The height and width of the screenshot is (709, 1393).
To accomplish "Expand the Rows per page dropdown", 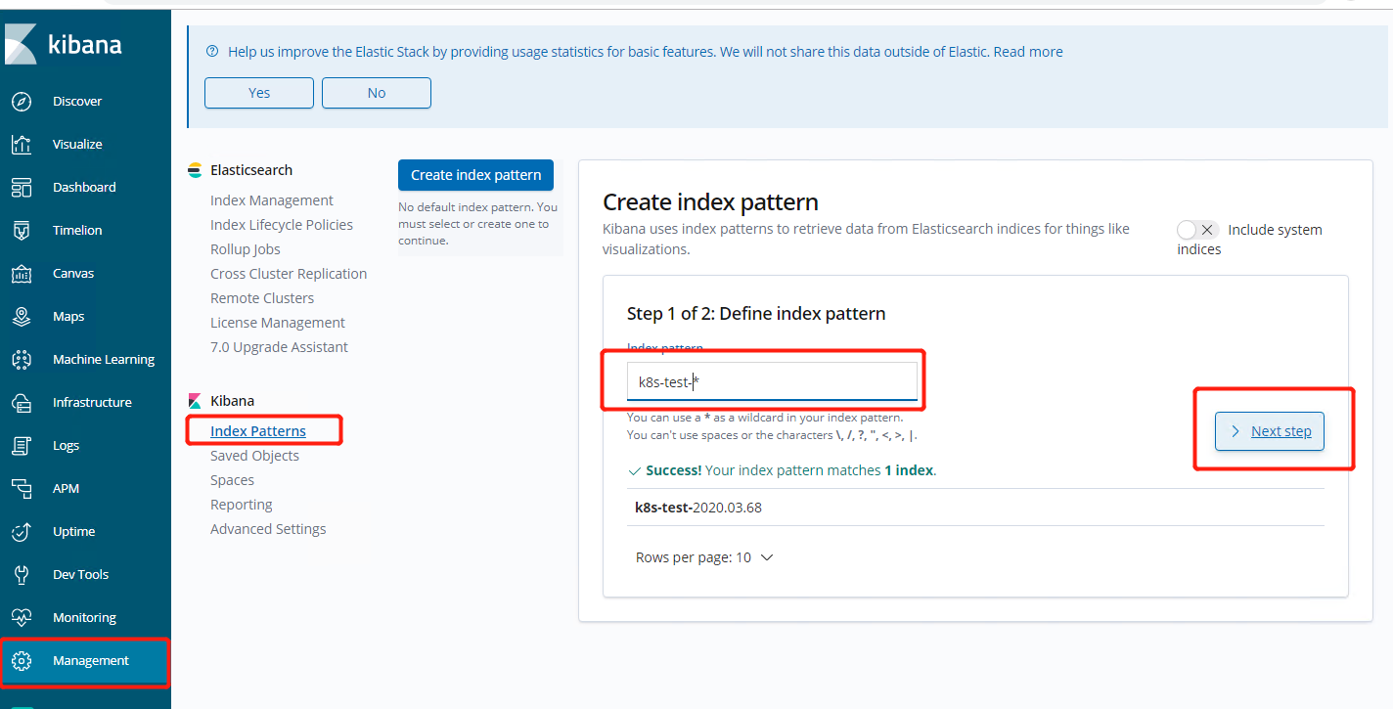I will [704, 557].
